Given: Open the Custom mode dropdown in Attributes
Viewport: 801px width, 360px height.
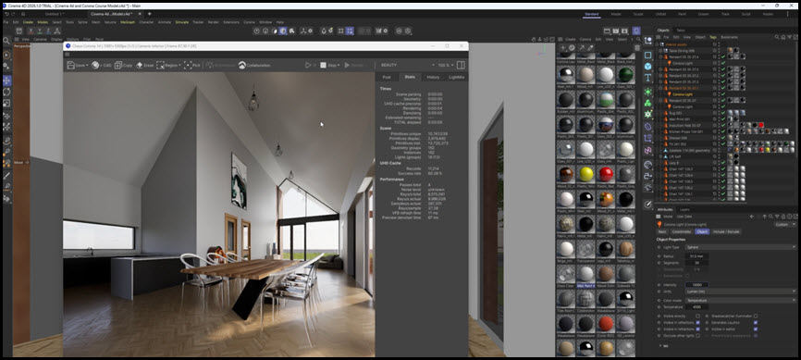Looking at the screenshot, I should coord(784,225).
